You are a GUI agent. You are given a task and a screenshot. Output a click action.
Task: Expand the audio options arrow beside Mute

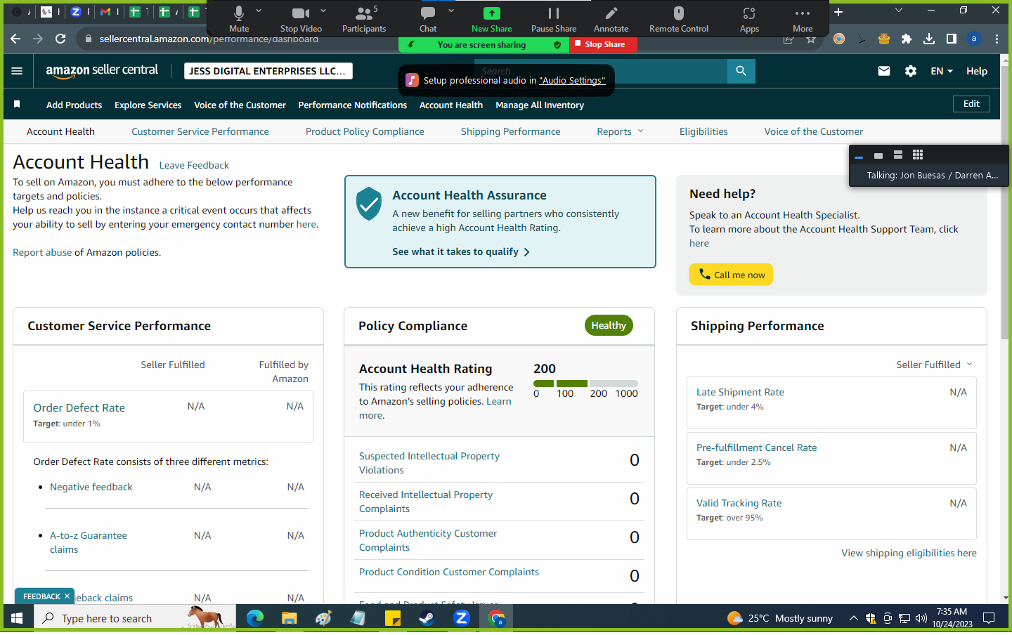(x=259, y=11)
